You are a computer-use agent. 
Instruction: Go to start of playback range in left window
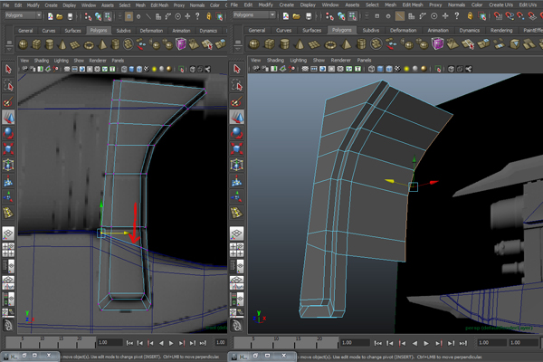[x=129, y=343]
